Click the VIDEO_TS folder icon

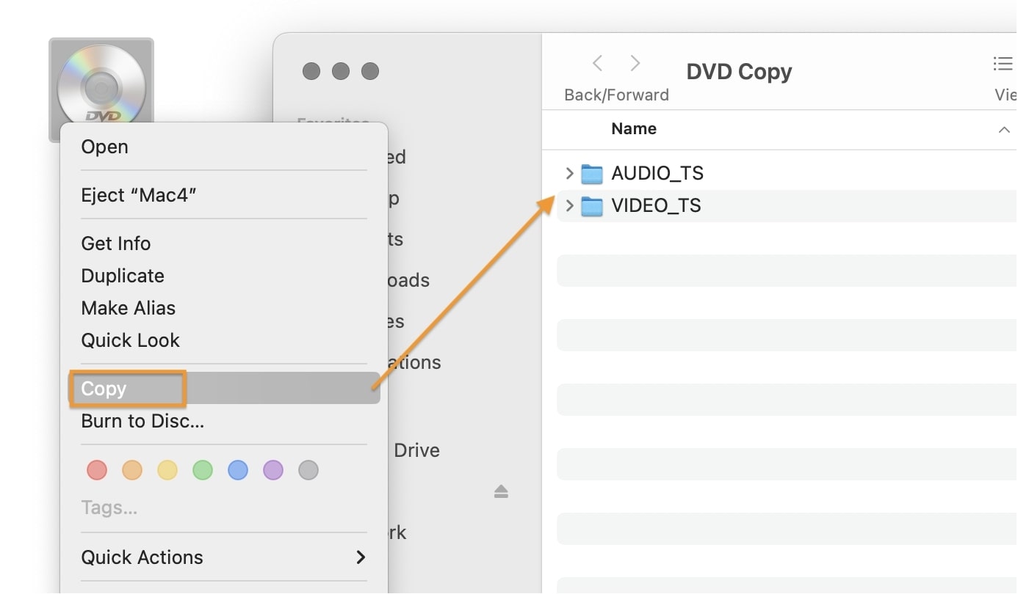pyautogui.click(x=591, y=206)
